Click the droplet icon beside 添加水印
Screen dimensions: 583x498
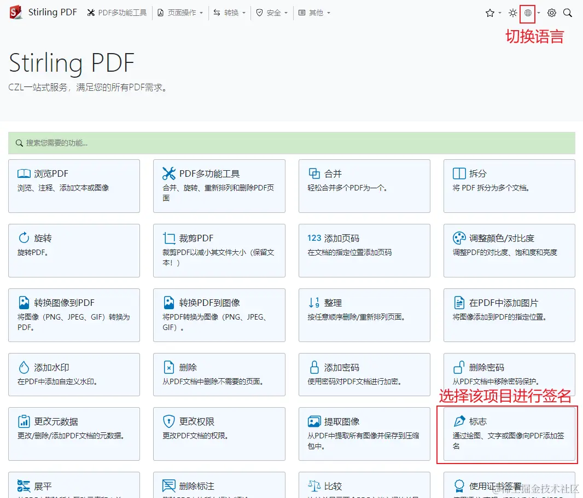[x=24, y=367]
